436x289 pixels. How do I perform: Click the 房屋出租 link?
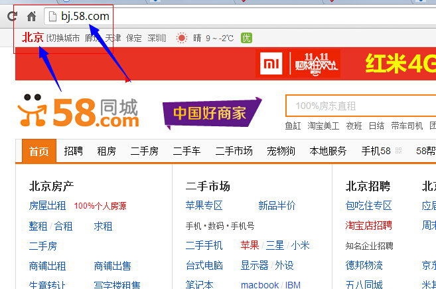point(47,205)
